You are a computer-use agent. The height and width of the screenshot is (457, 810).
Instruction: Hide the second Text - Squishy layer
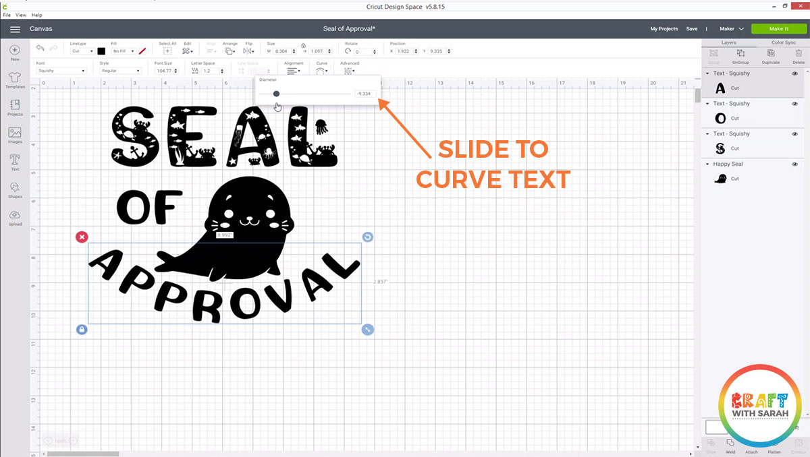[795, 103]
